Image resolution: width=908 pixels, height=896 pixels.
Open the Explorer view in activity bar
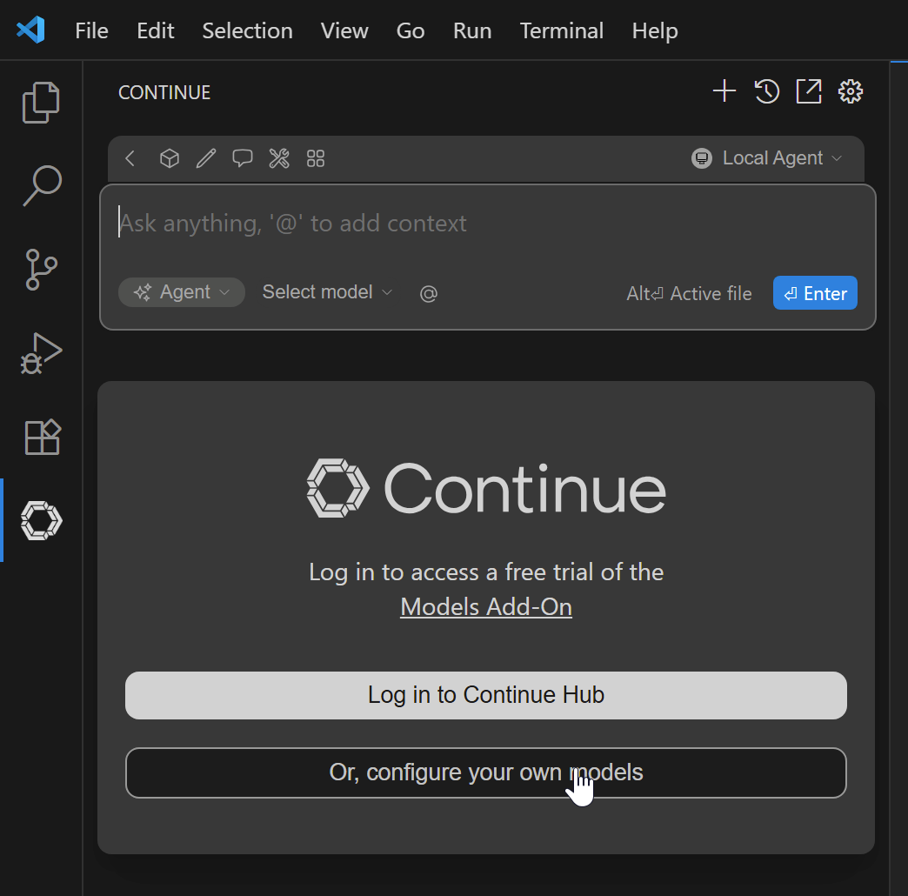[x=41, y=103]
